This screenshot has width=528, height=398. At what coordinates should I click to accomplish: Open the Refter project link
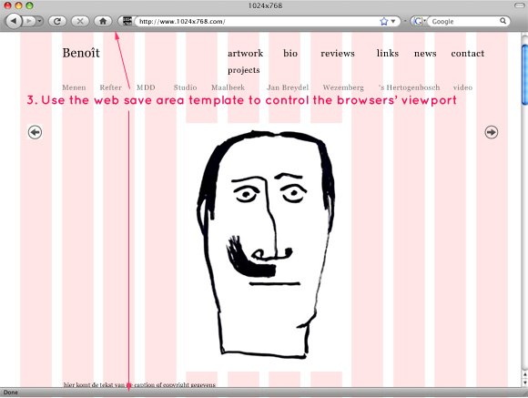(x=111, y=87)
